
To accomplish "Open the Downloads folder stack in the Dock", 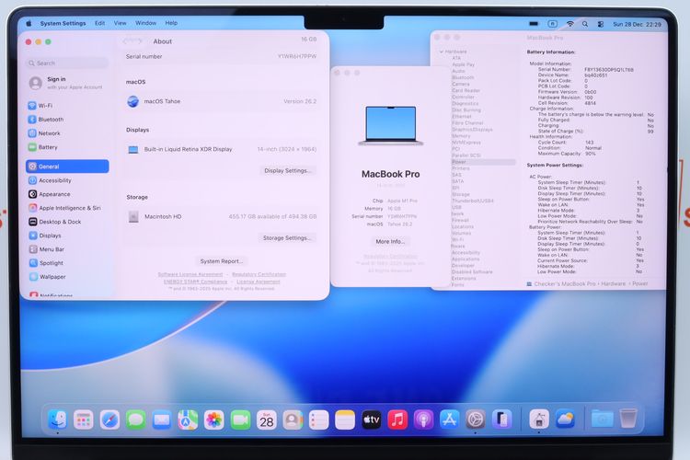I will 602,419.
